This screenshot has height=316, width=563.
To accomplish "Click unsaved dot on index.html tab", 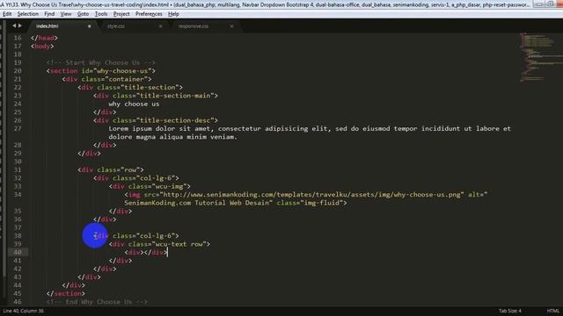I will coord(89,26).
